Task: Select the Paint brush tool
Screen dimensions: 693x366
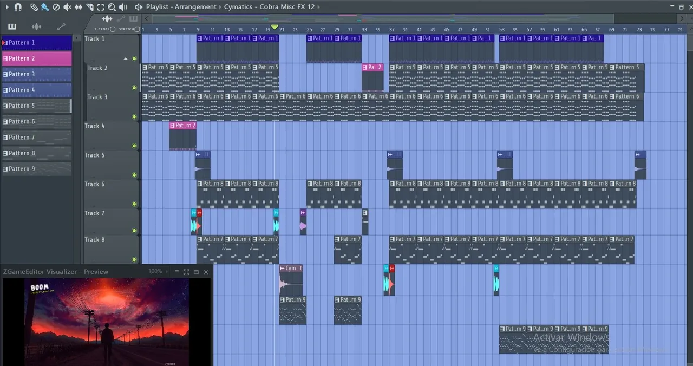Action: coord(45,7)
